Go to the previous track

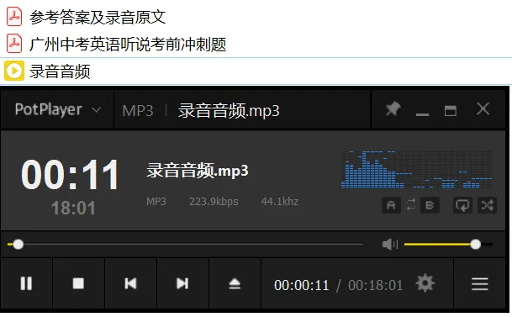tap(130, 283)
